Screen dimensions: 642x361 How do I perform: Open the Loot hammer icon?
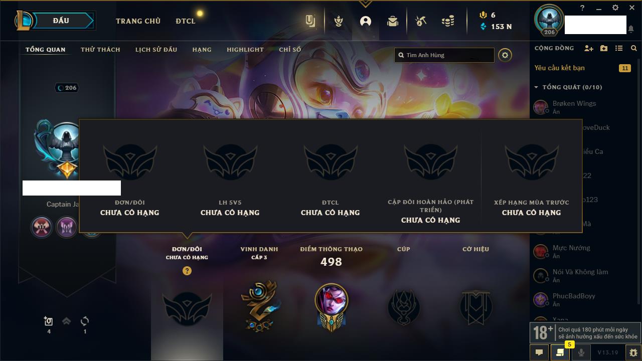420,21
